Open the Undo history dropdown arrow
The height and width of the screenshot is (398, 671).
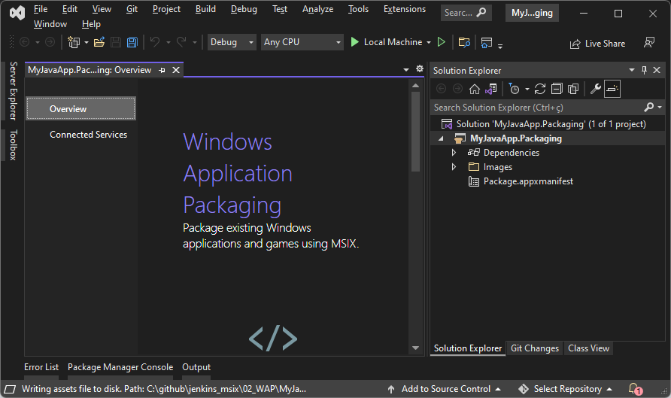tap(169, 42)
